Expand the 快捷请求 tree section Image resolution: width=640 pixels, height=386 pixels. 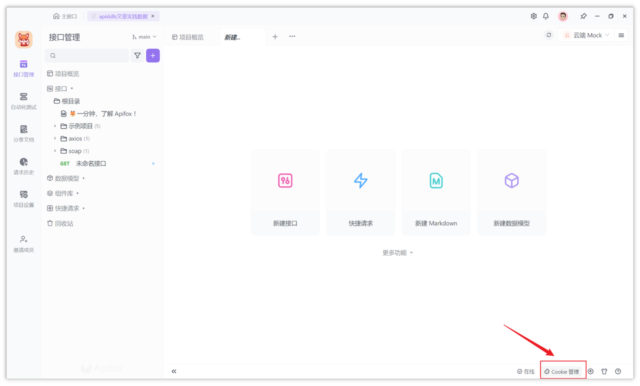pos(83,208)
